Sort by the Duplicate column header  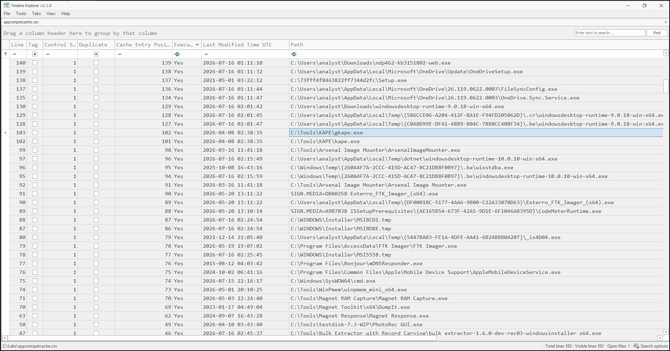click(x=96, y=45)
